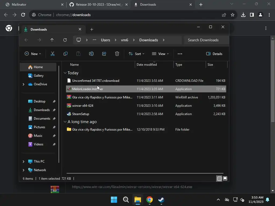Click the Share icon in Explorer toolbar
This screenshot has height=206, width=275.
click(x=104, y=54)
